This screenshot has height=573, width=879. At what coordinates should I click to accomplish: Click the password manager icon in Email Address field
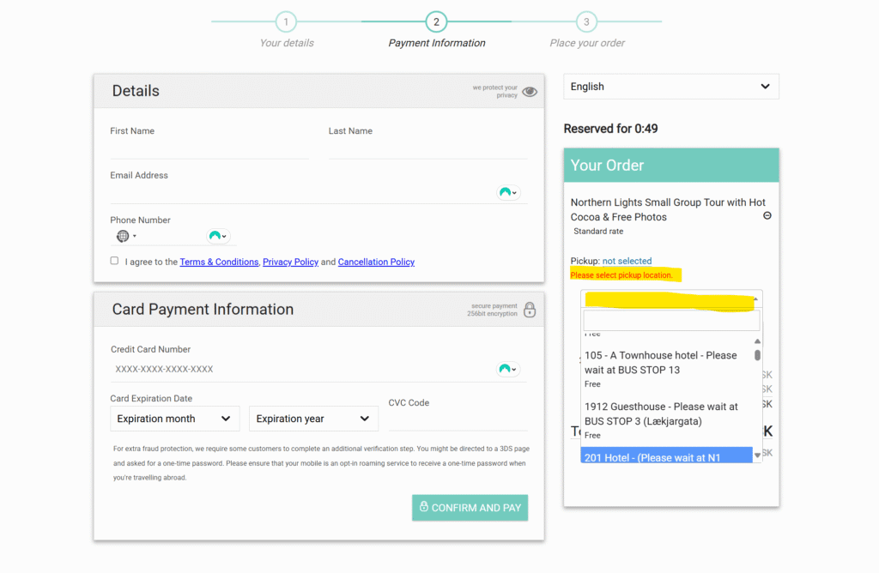point(508,193)
